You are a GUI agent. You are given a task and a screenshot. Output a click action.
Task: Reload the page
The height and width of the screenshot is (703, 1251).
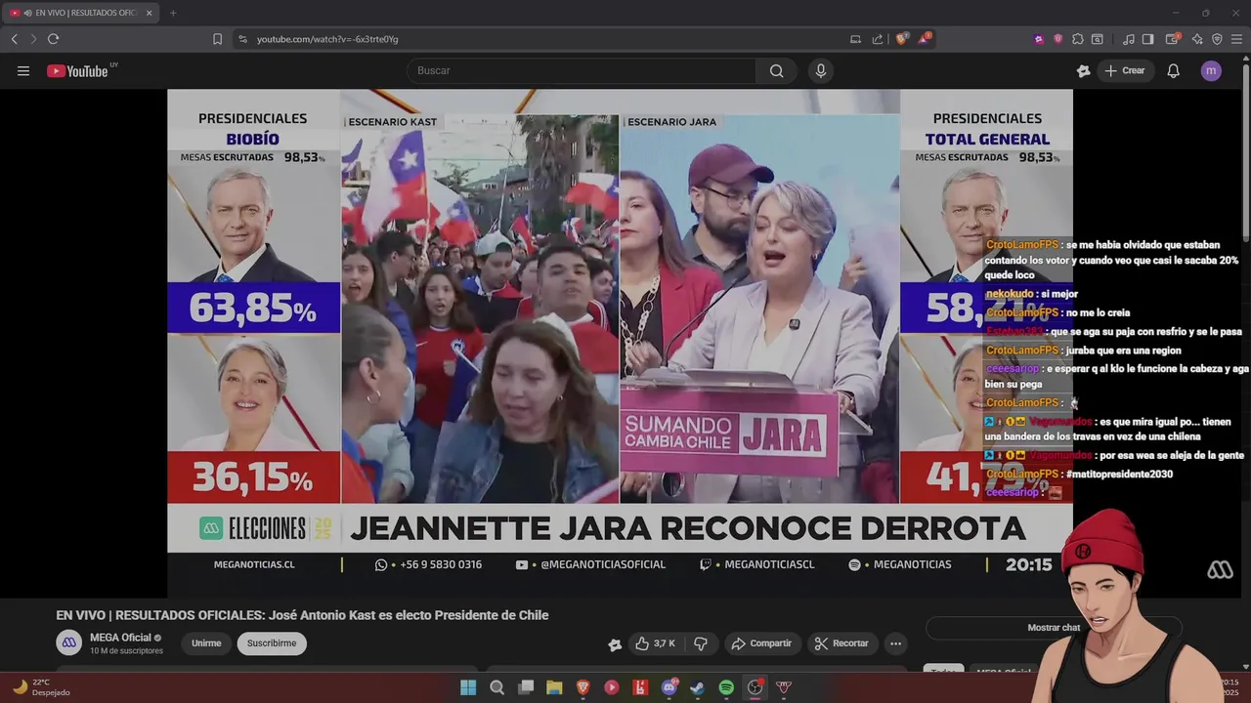(x=53, y=39)
